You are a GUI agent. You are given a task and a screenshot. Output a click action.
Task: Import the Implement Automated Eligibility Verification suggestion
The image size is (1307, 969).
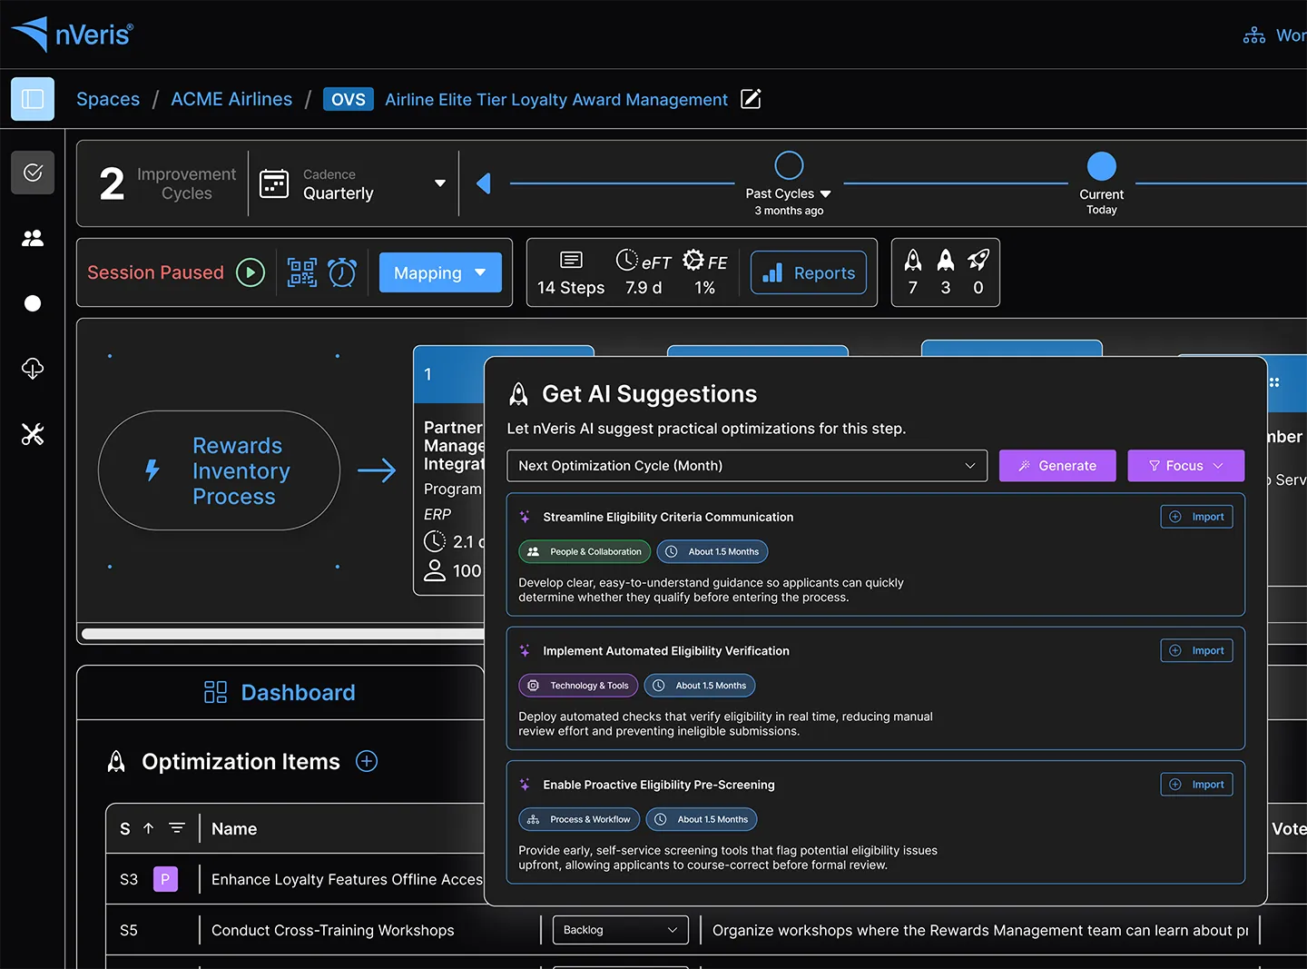click(1196, 650)
